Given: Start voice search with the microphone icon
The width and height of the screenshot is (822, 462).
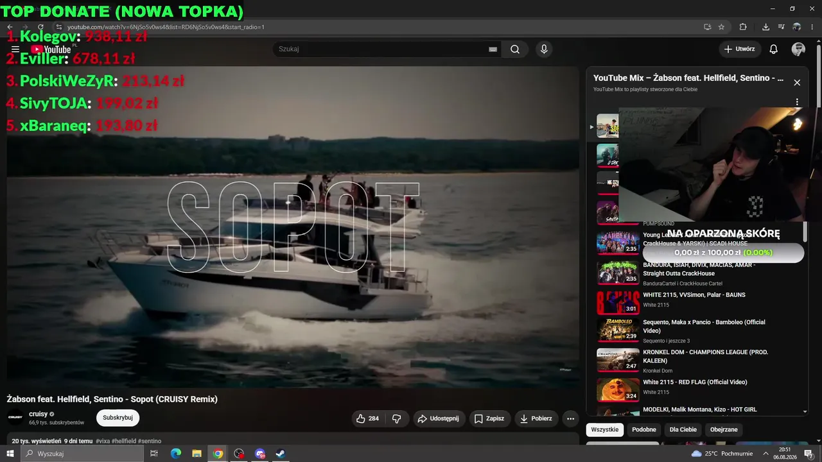Looking at the screenshot, I should pos(544,49).
